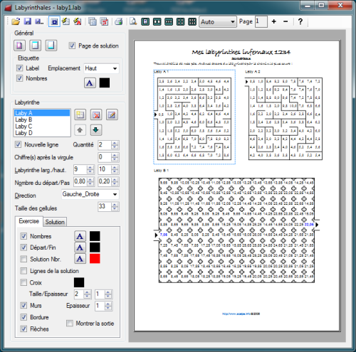Move labyrinth down with green arrow

click(x=96, y=130)
